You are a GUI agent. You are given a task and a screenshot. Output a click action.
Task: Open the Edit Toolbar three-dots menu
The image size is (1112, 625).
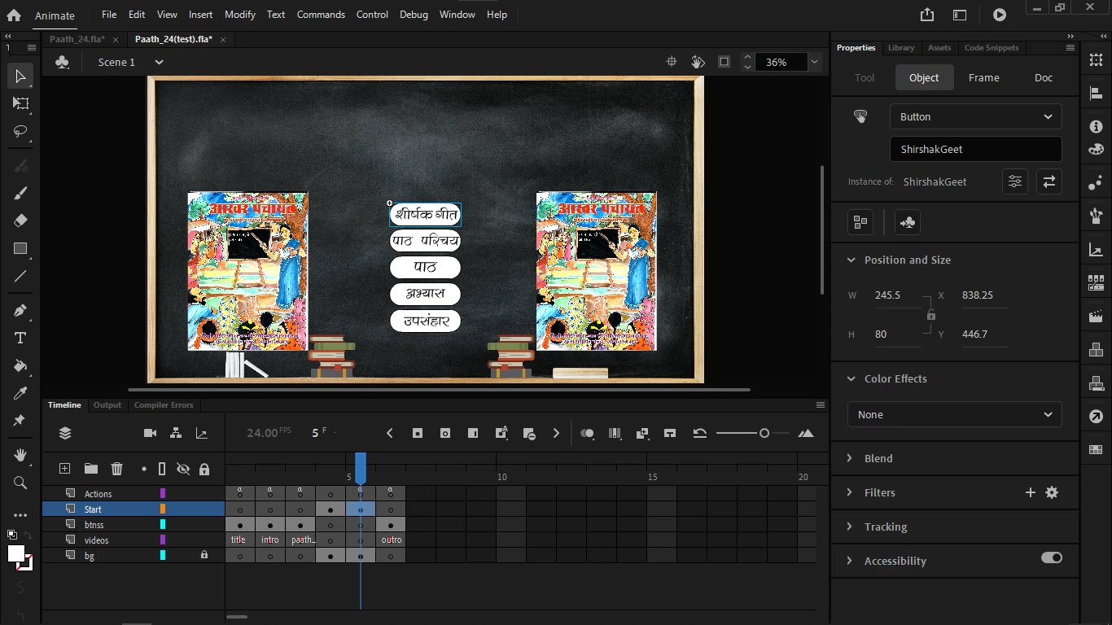(20, 515)
